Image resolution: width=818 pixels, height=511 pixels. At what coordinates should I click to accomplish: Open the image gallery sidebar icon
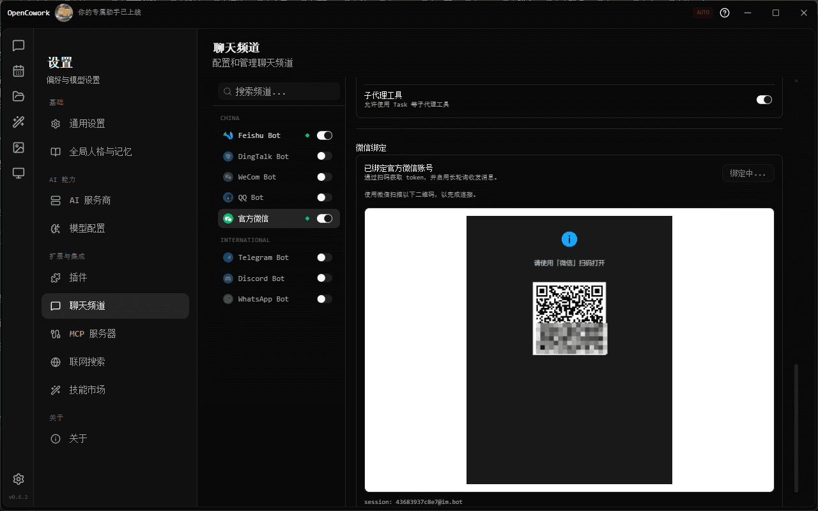pyautogui.click(x=18, y=146)
